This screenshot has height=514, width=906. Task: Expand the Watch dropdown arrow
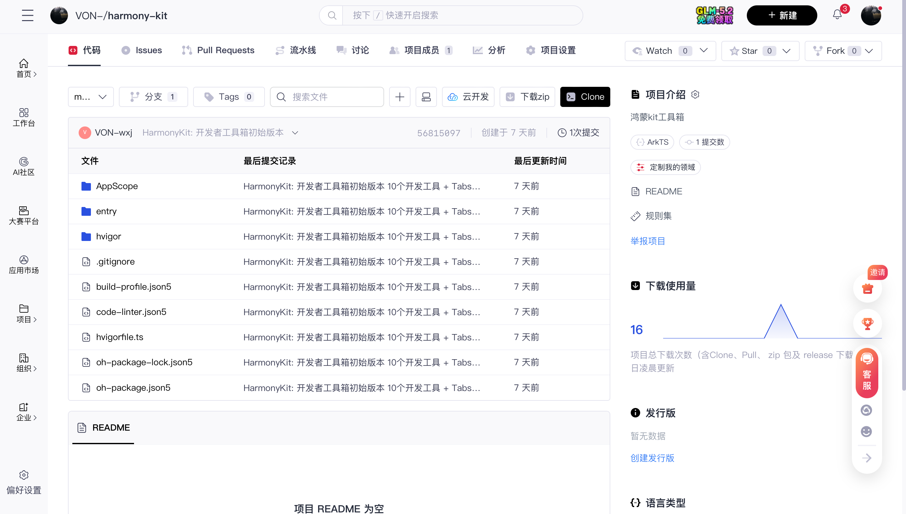point(703,50)
